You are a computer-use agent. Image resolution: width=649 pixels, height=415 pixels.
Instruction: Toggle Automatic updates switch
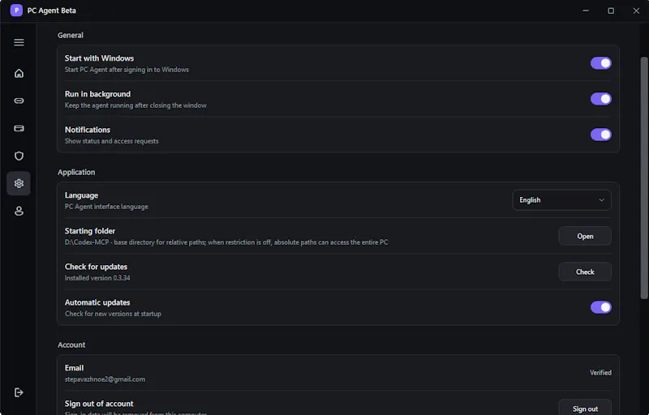(600, 307)
